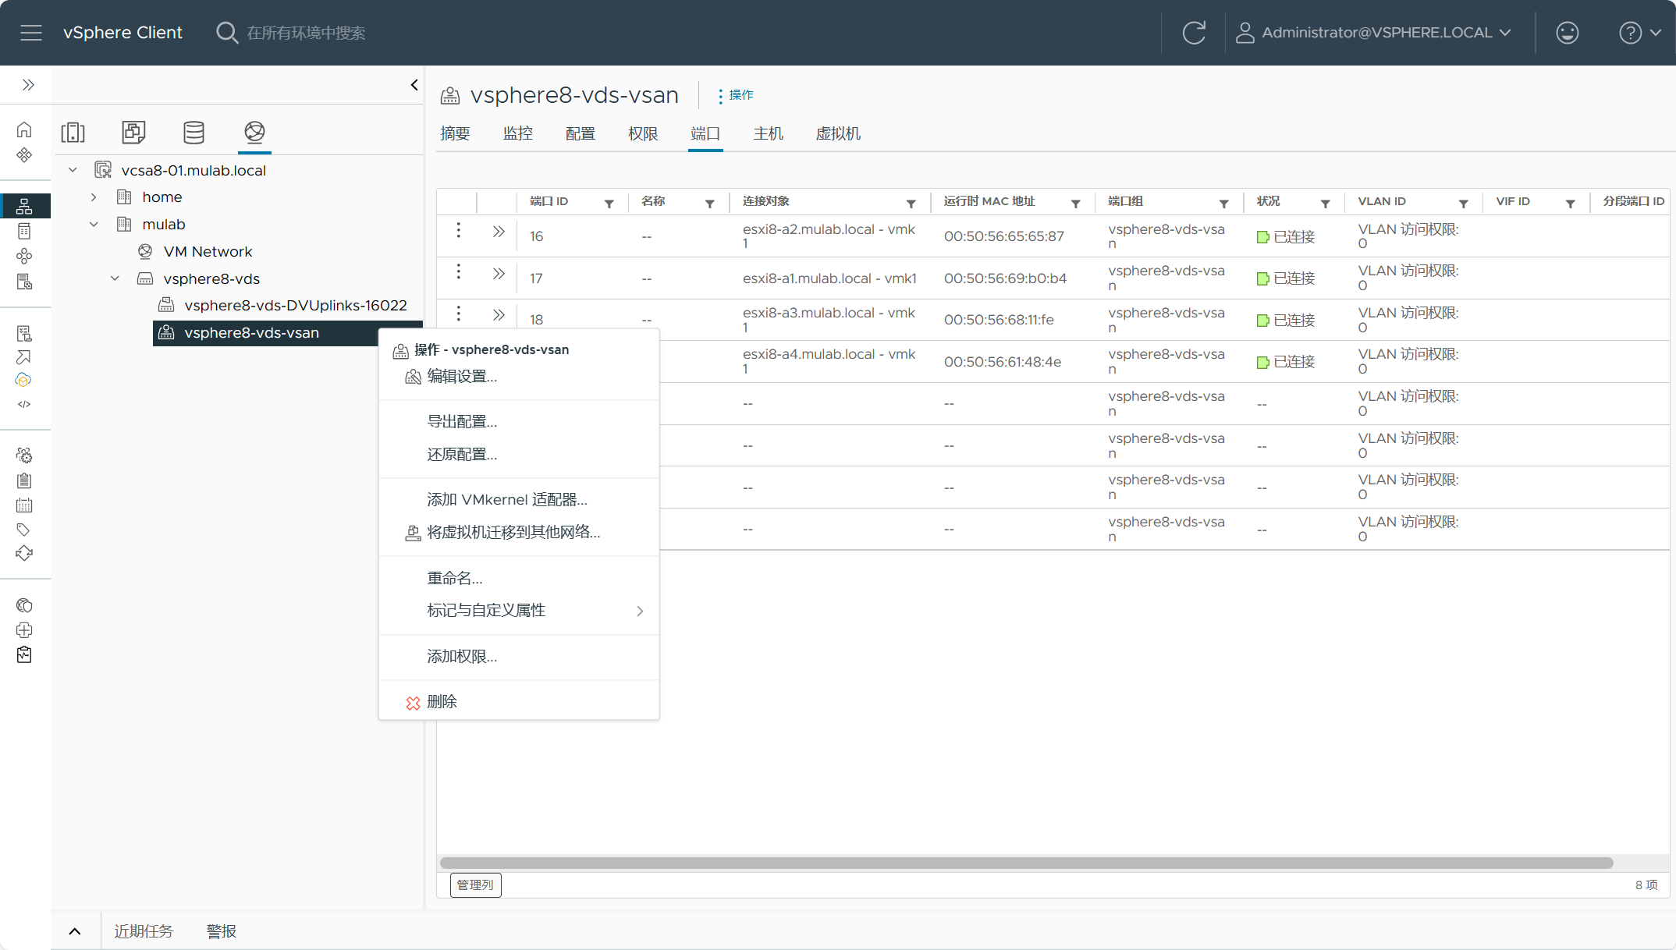The image size is (1676, 950).
Task: Refresh the vSphere Client view
Action: (1193, 33)
